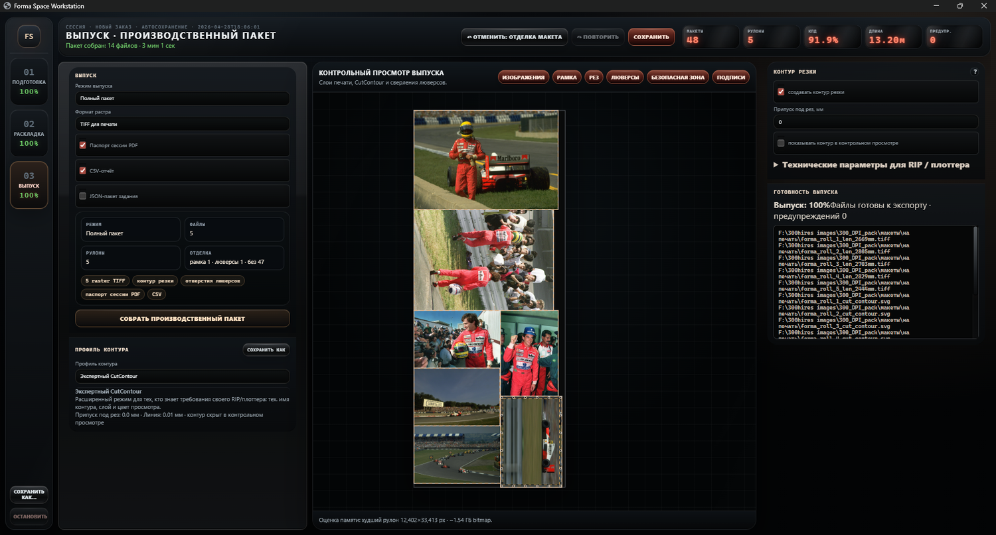Toggle the Рамка preview layer
996x535 pixels.
567,78
